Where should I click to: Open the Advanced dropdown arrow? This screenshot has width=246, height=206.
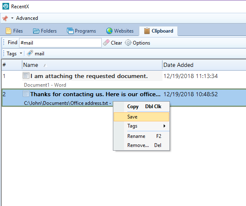click(x=12, y=18)
